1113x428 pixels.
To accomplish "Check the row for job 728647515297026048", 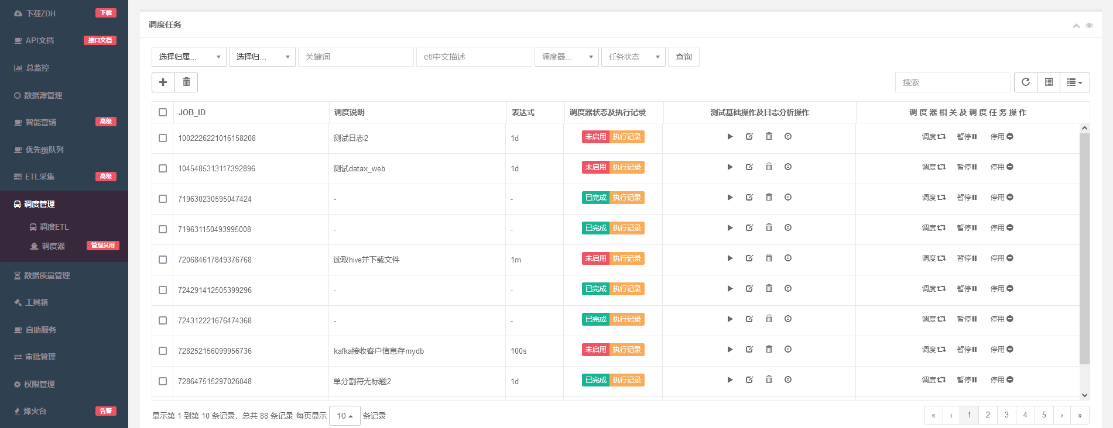I will (x=163, y=381).
